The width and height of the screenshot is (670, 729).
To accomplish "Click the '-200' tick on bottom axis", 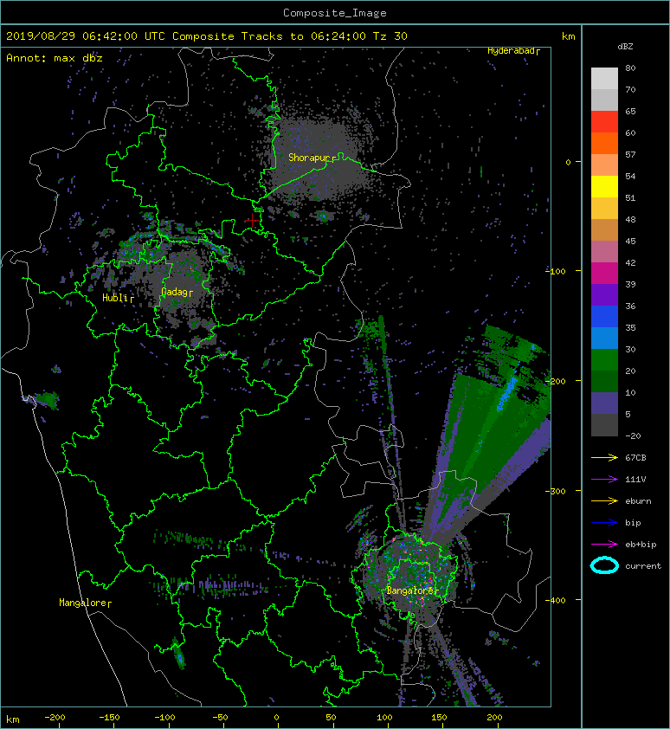I will (55, 718).
